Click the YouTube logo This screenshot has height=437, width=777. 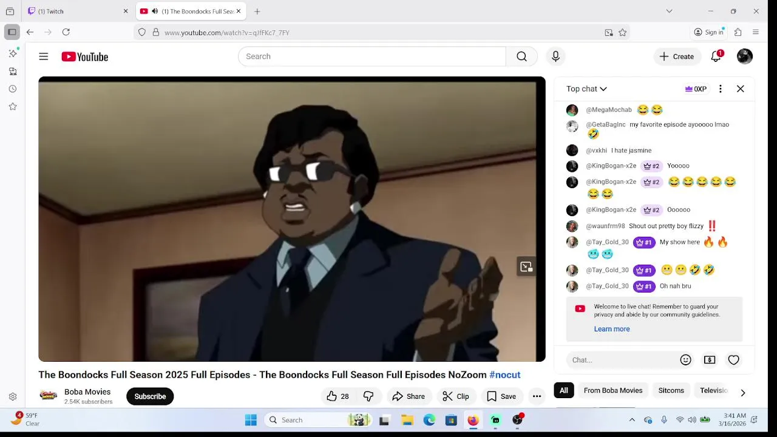[85, 56]
